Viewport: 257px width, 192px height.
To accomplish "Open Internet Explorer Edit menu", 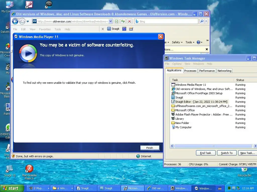I will (x=23, y=29).
